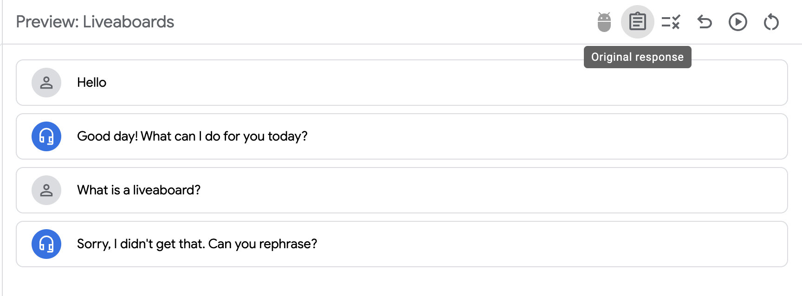Click the word "Preview:" in the header

click(x=47, y=22)
